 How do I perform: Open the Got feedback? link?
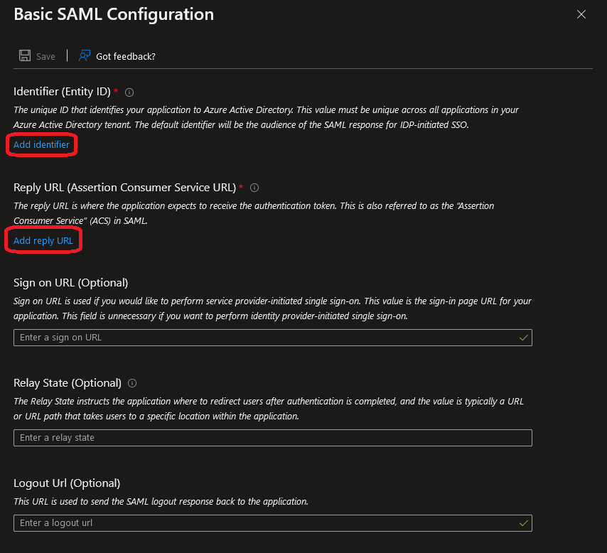[x=126, y=56]
